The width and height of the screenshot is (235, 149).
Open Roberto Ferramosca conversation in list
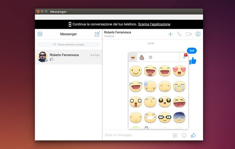click(x=68, y=57)
